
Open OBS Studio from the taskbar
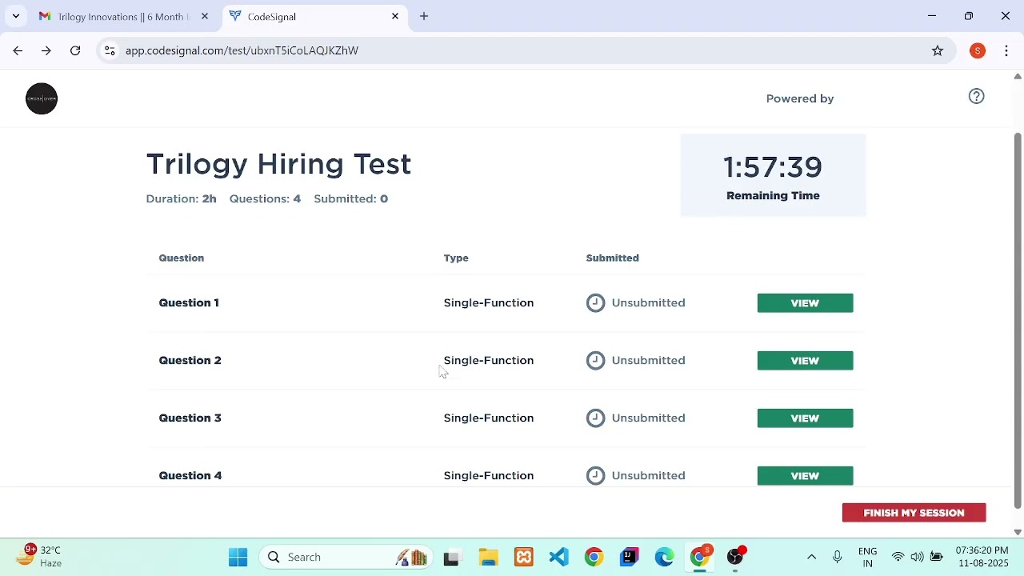[x=735, y=558]
